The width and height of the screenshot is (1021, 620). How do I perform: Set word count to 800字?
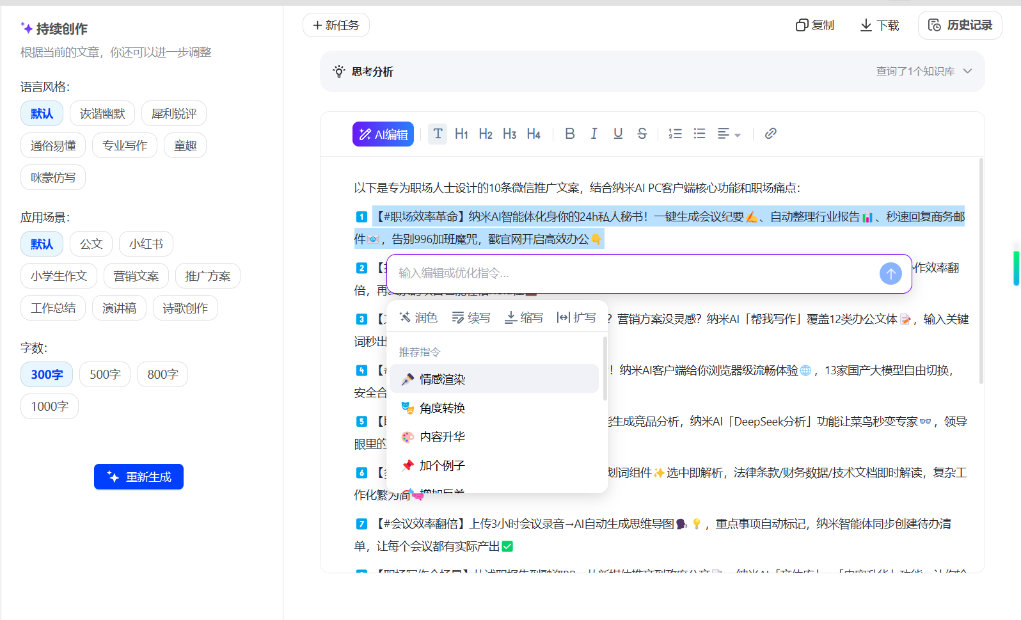pyautogui.click(x=162, y=375)
